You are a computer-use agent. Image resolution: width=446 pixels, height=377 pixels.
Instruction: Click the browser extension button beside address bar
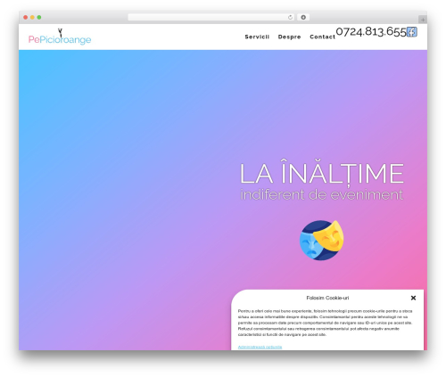click(303, 18)
